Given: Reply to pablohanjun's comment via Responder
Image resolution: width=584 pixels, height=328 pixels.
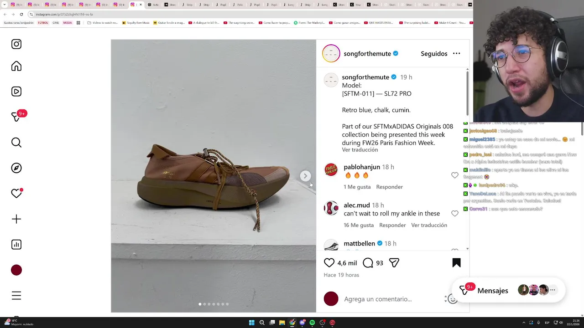Looking at the screenshot, I should 389,187.
